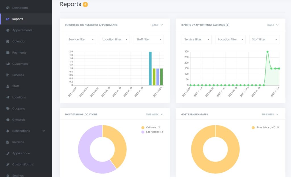Click the Payments card icon
This screenshot has width=291, height=179.
pos(8,53)
